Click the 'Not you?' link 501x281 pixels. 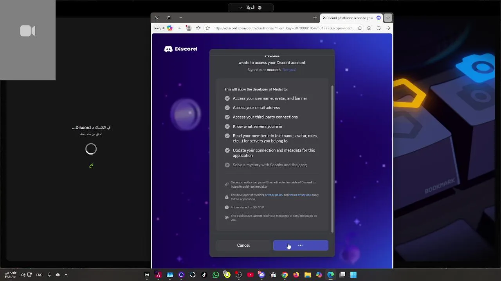click(290, 70)
